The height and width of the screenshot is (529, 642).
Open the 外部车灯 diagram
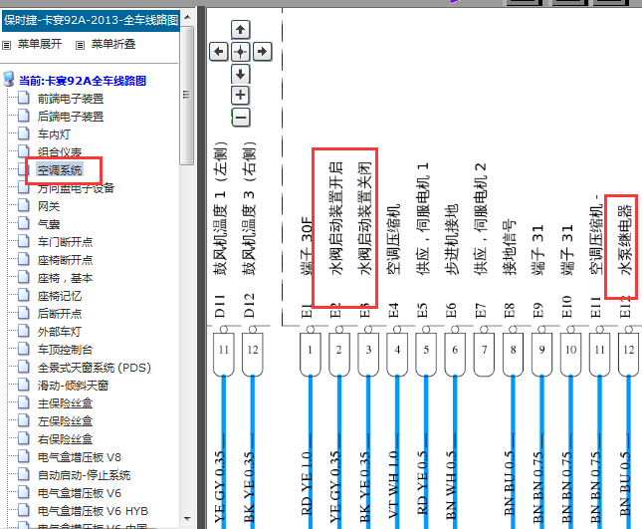pyautogui.click(x=60, y=332)
